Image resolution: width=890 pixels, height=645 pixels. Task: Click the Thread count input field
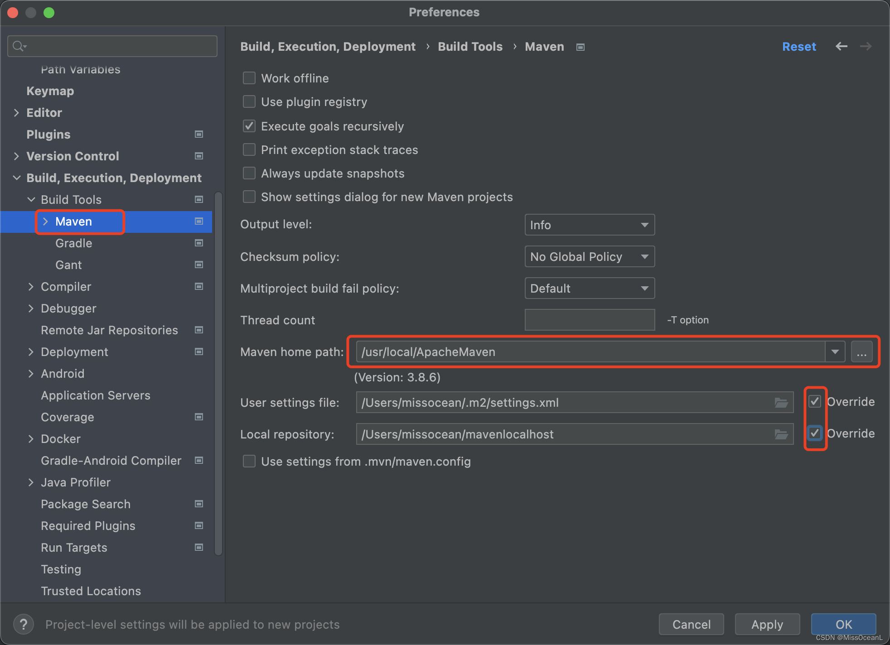(589, 320)
